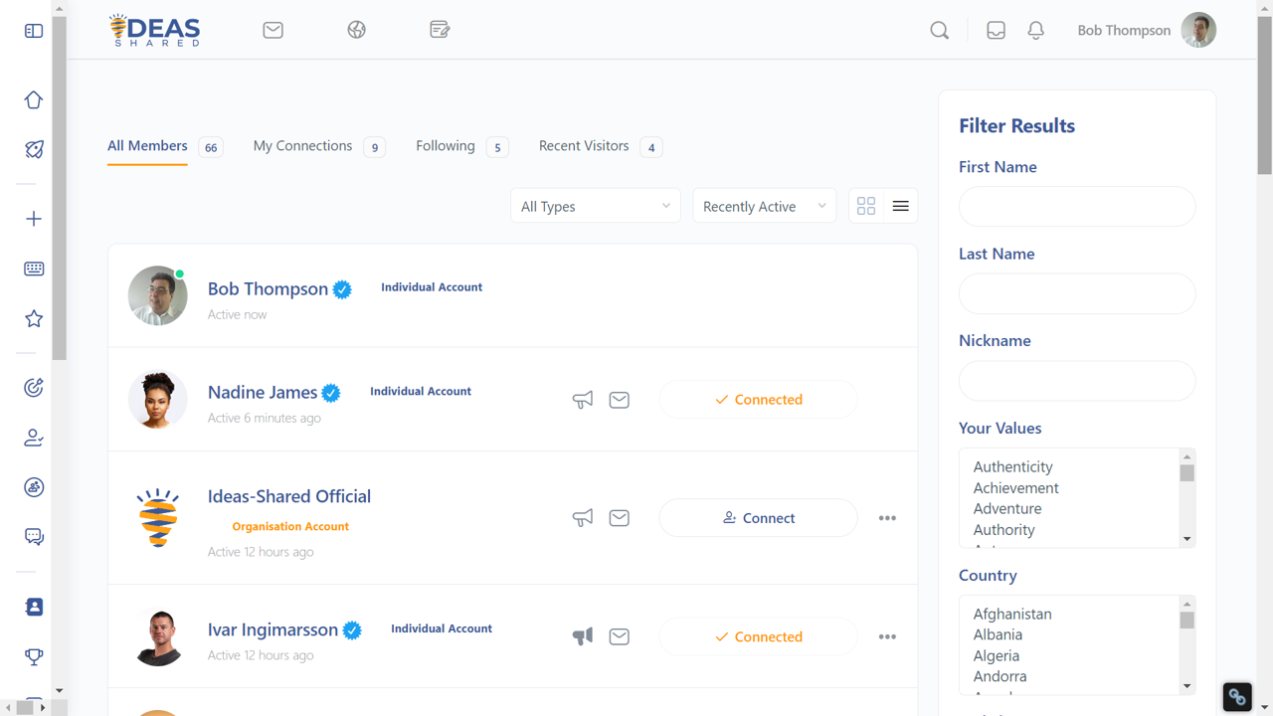Image resolution: width=1273 pixels, height=716 pixels.
Task: Click the plus add icon in sidebar
Action: click(34, 219)
